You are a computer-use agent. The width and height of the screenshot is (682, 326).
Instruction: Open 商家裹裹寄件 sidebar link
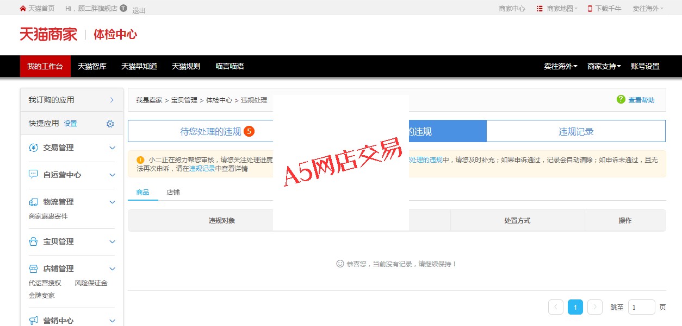point(48,216)
